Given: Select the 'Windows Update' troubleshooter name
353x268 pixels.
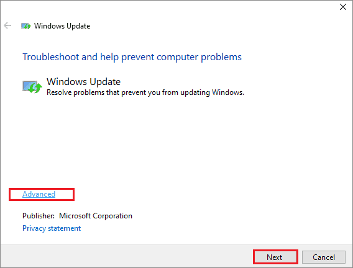Looking at the screenshot, I should (x=83, y=82).
